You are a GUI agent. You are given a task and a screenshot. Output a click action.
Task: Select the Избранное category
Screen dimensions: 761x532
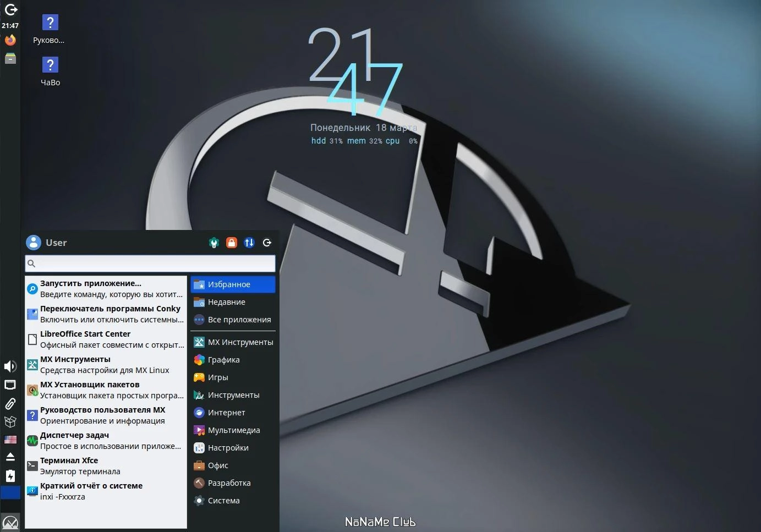click(233, 284)
